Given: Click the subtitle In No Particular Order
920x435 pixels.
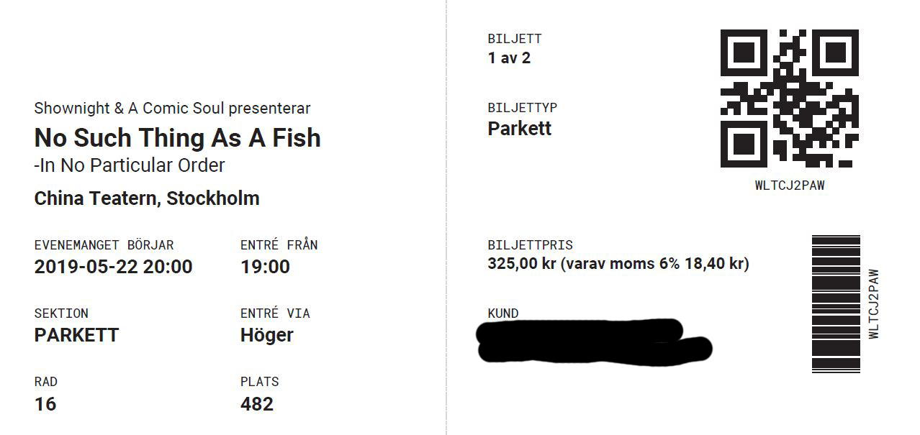Looking at the screenshot, I should [x=130, y=165].
